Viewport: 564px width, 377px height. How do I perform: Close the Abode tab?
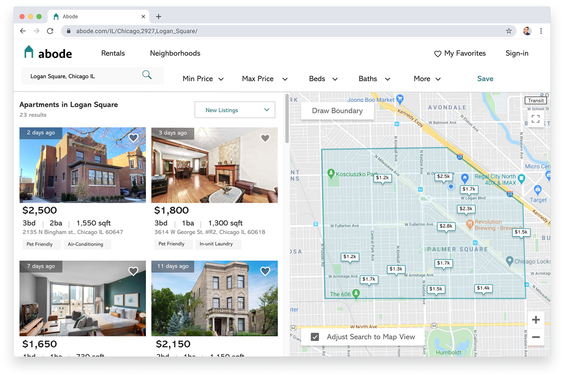tap(143, 16)
